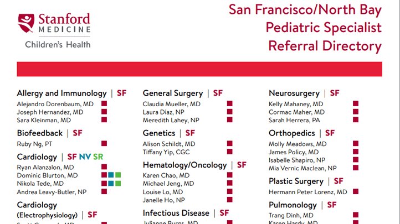Click the red square beside Ruby Ng, PT

[104, 144]
